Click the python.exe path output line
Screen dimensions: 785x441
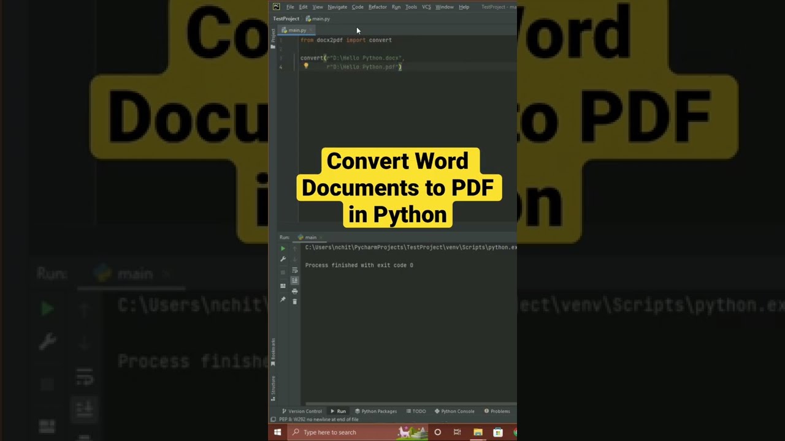point(411,247)
